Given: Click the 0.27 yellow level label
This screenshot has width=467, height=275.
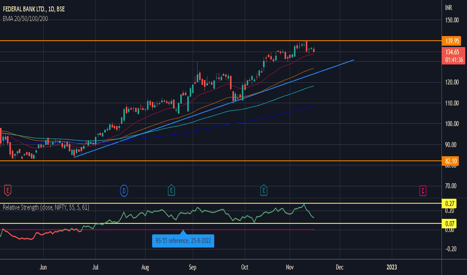Looking at the screenshot, I should pos(449,203).
